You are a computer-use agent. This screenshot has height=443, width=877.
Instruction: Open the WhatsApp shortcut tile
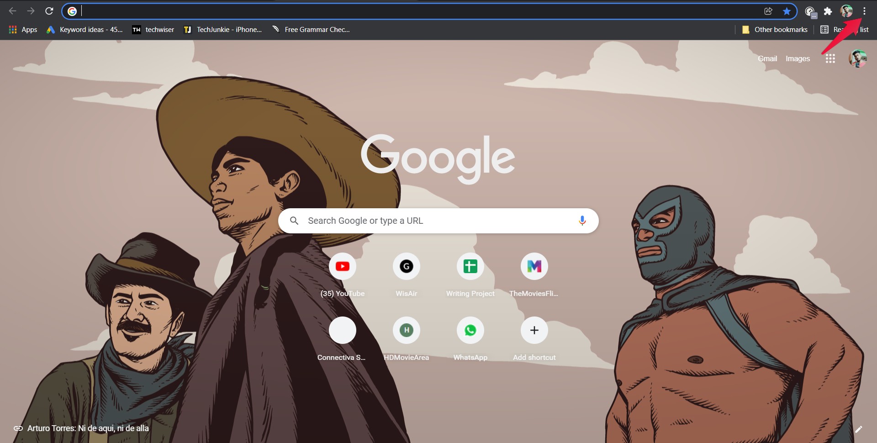(470, 339)
